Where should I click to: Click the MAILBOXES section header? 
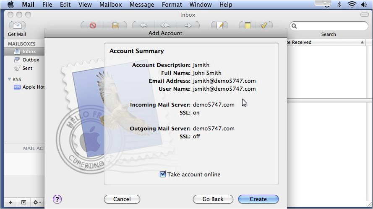tap(22, 44)
